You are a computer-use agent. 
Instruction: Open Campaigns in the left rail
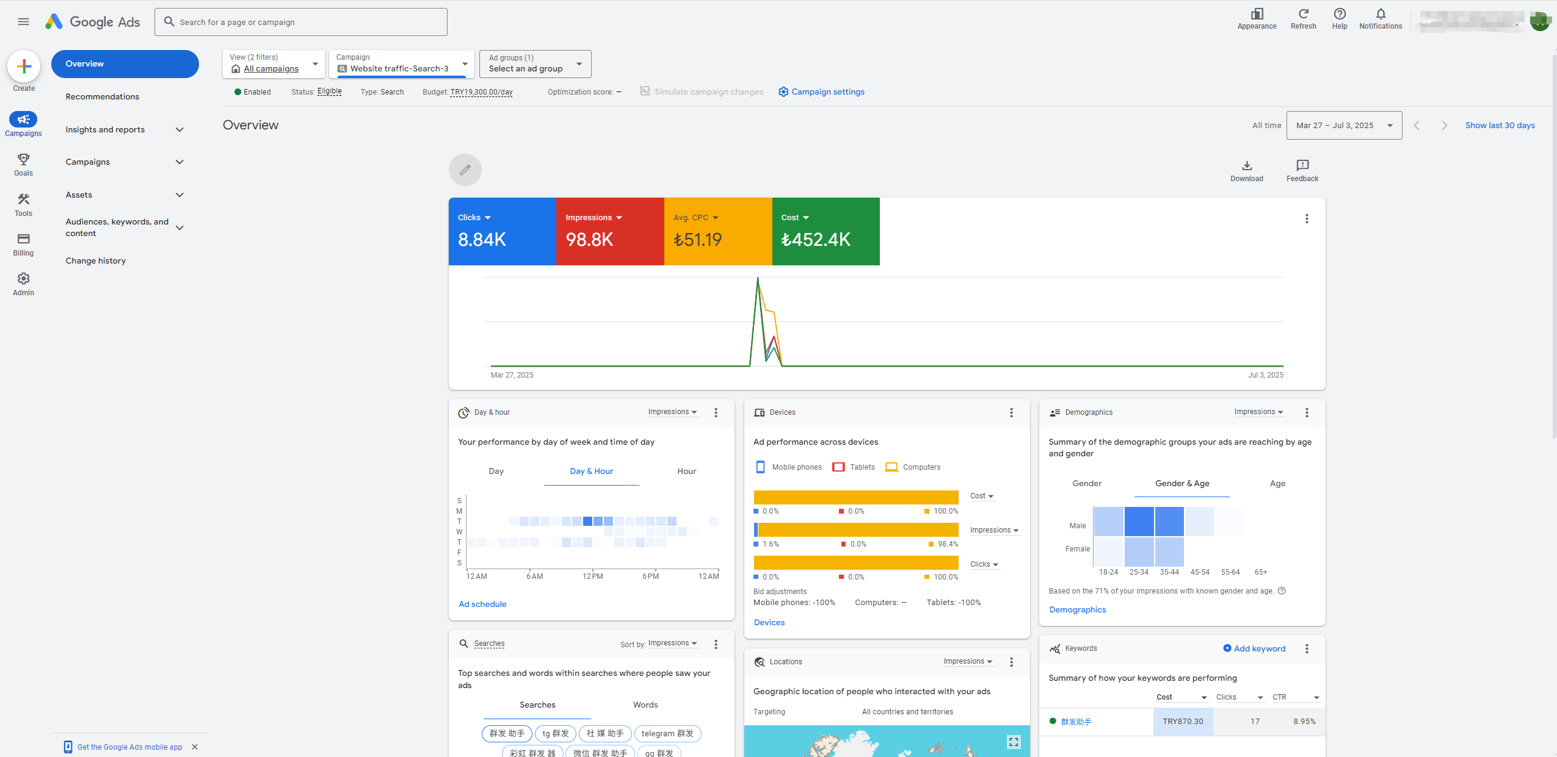[23, 124]
